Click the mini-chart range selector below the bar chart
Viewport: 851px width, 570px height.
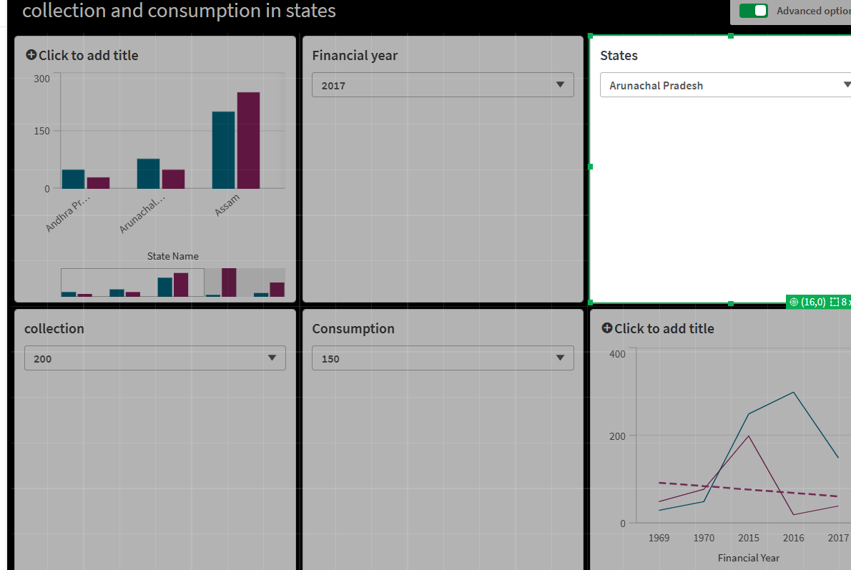coord(132,282)
